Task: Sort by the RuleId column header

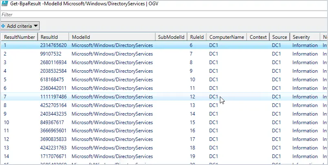Action: pos(197,37)
